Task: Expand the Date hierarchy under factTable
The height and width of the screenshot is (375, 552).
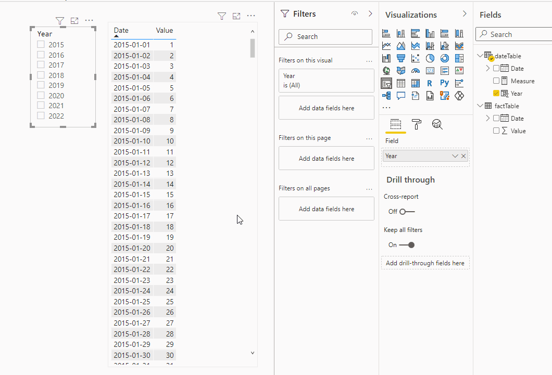Action: tap(487, 118)
